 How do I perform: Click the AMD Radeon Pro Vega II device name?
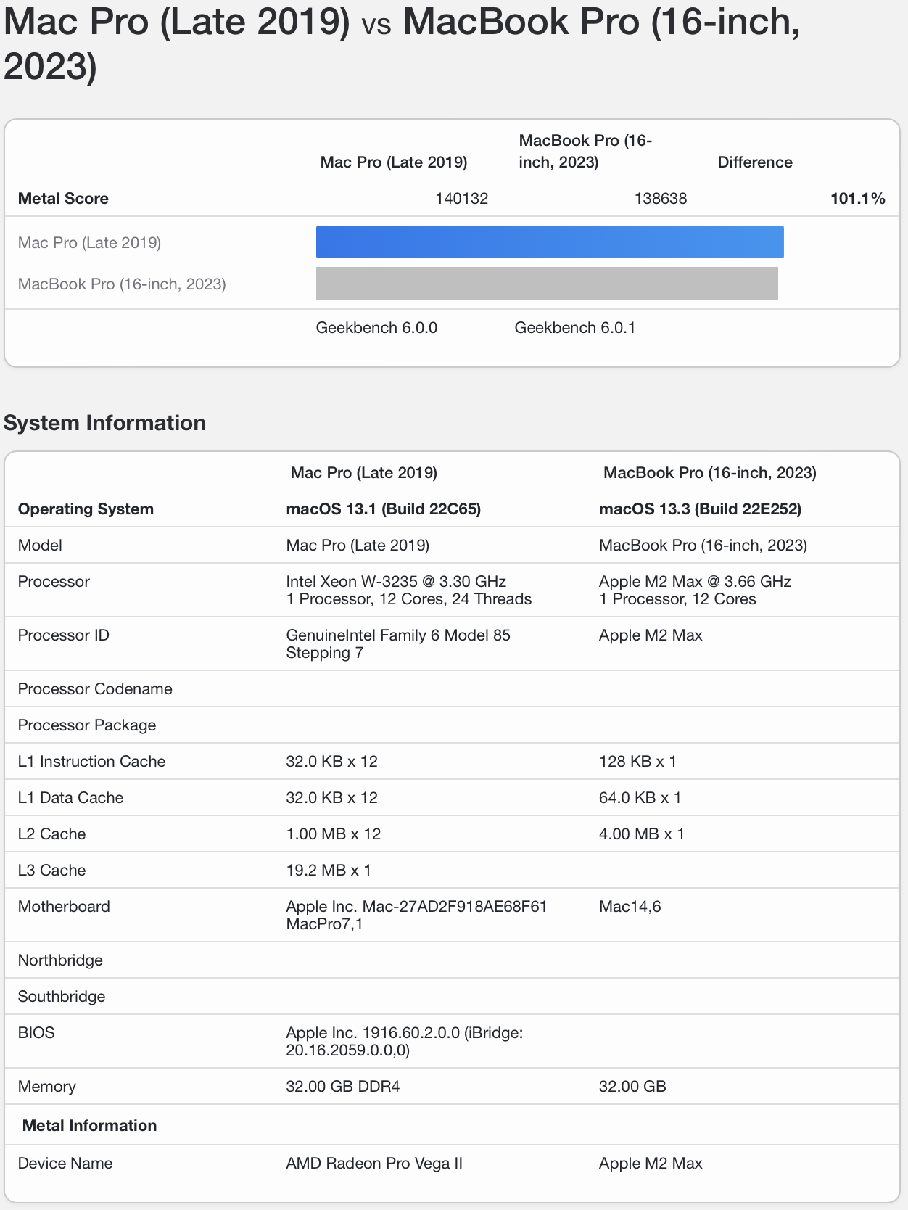click(x=373, y=1164)
